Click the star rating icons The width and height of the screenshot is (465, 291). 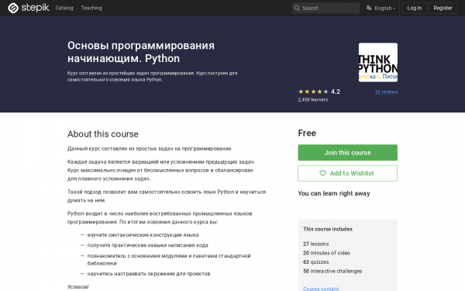[x=313, y=92]
